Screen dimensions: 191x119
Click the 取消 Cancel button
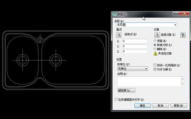(x=160, y=106)
